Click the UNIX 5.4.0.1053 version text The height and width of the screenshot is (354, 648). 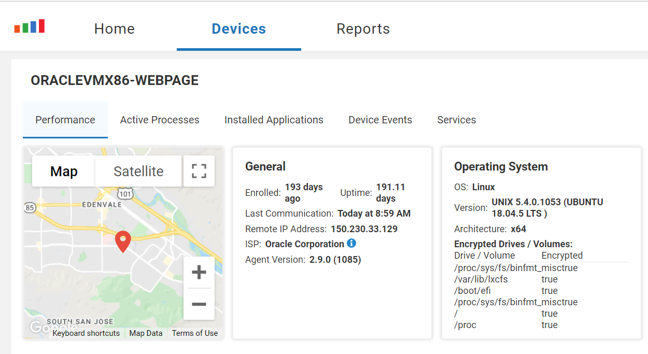(x=547, y=207)
